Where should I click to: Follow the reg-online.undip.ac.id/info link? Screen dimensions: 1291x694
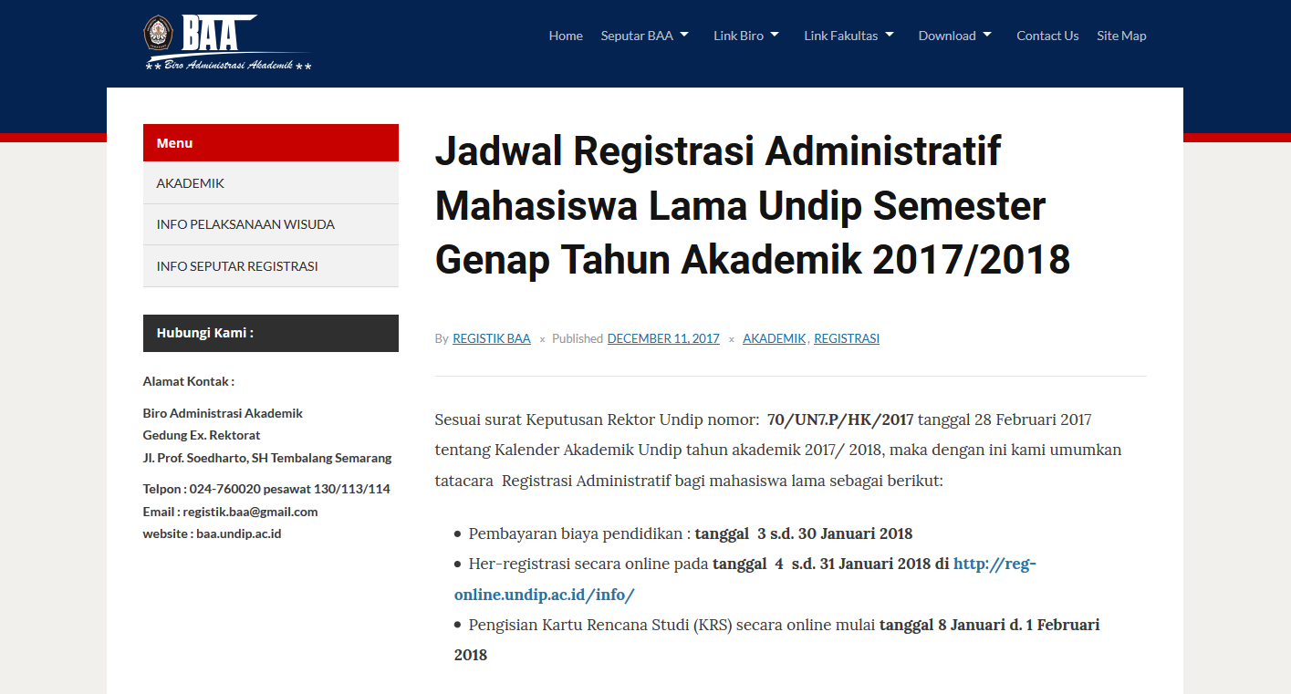click(x=994, y=565)
